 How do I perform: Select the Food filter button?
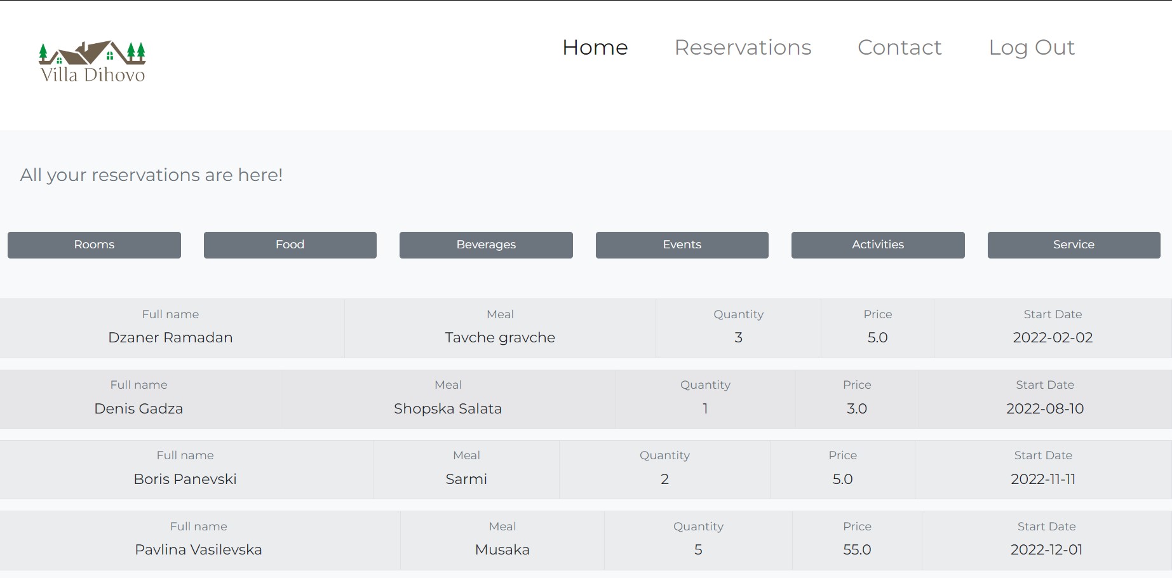[x=290, y=245]
